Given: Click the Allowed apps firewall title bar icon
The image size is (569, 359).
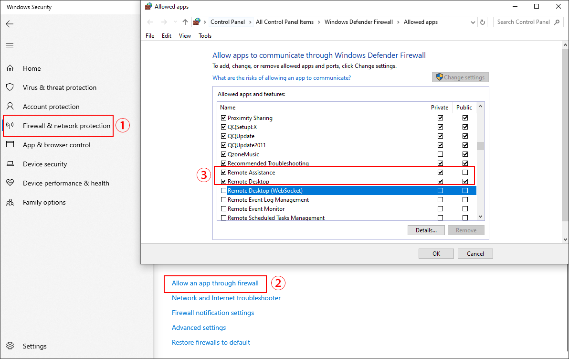Looking at the screenshot, I should pos(148,7).
